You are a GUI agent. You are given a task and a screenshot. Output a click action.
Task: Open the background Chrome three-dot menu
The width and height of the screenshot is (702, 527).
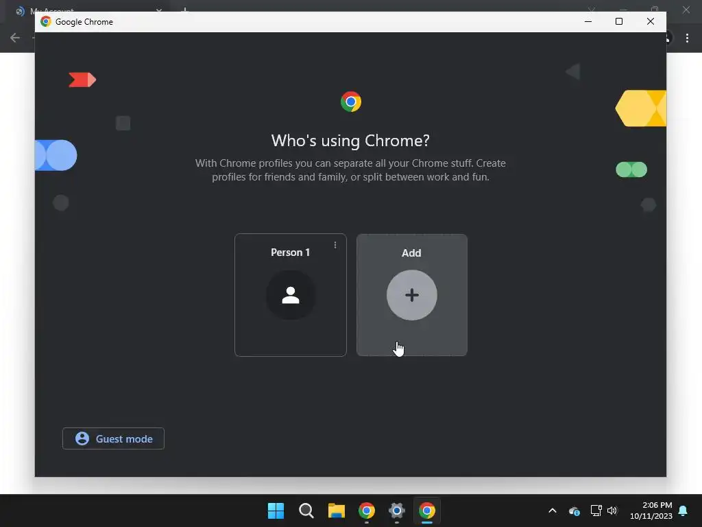point(687,38)
